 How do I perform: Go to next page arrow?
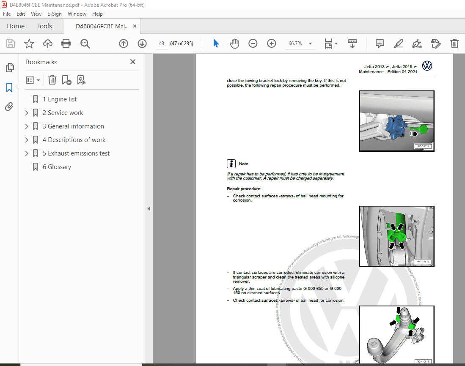click(x=142, y=44)
